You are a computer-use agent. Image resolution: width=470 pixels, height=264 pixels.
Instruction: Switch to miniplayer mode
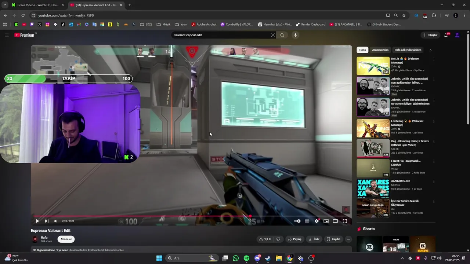[326, 221]
